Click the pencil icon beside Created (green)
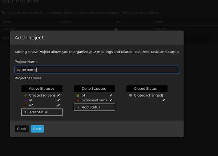218x156 pixels. (58, 95)
